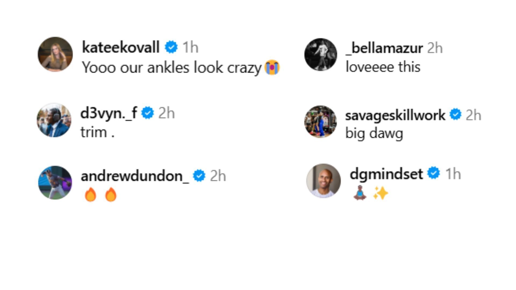Screen dimensions: 516x290
Task: Go to the dgmindset profile
Action: 386,174
